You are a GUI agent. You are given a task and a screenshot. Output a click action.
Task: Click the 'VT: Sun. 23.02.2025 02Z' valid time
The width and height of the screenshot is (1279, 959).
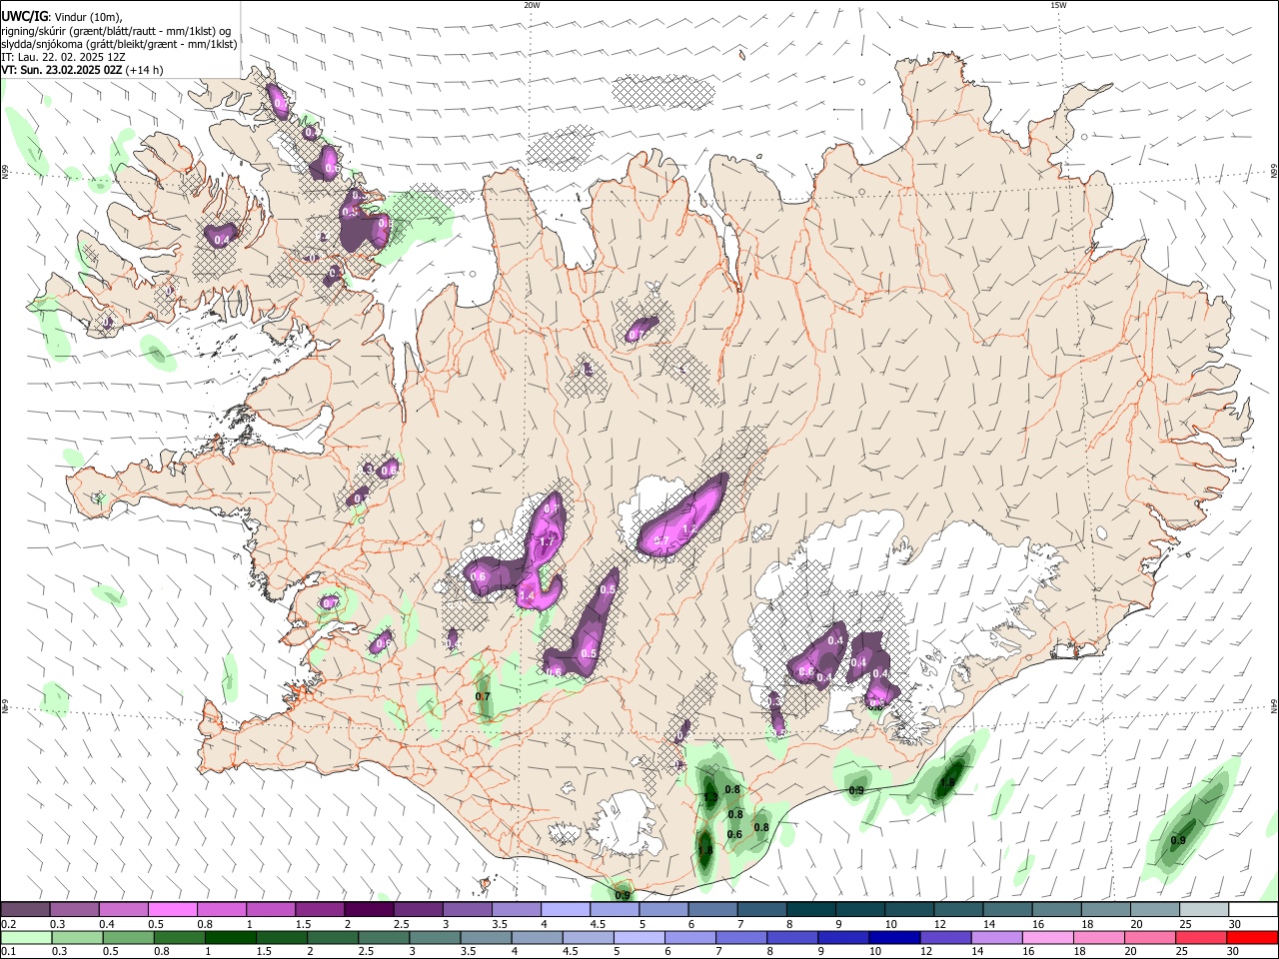pos(62,70)
